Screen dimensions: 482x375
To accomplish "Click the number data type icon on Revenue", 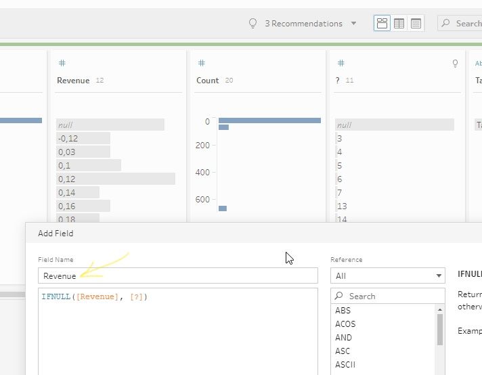I will pyautogui.click(x=62, y=63).
